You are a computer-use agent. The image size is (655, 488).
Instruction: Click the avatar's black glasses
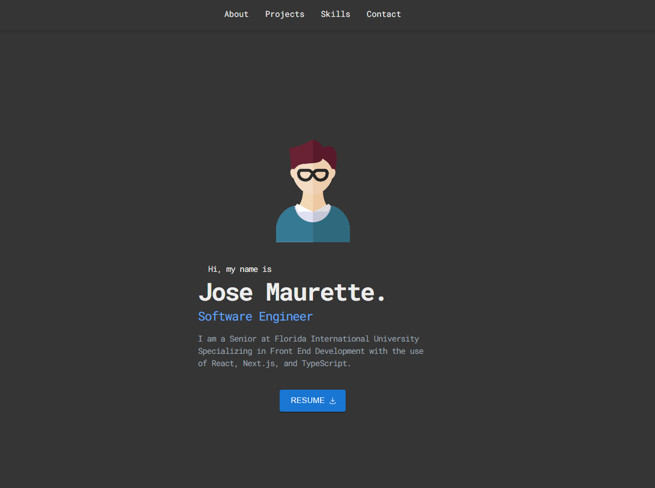click(x=313, y=175)
